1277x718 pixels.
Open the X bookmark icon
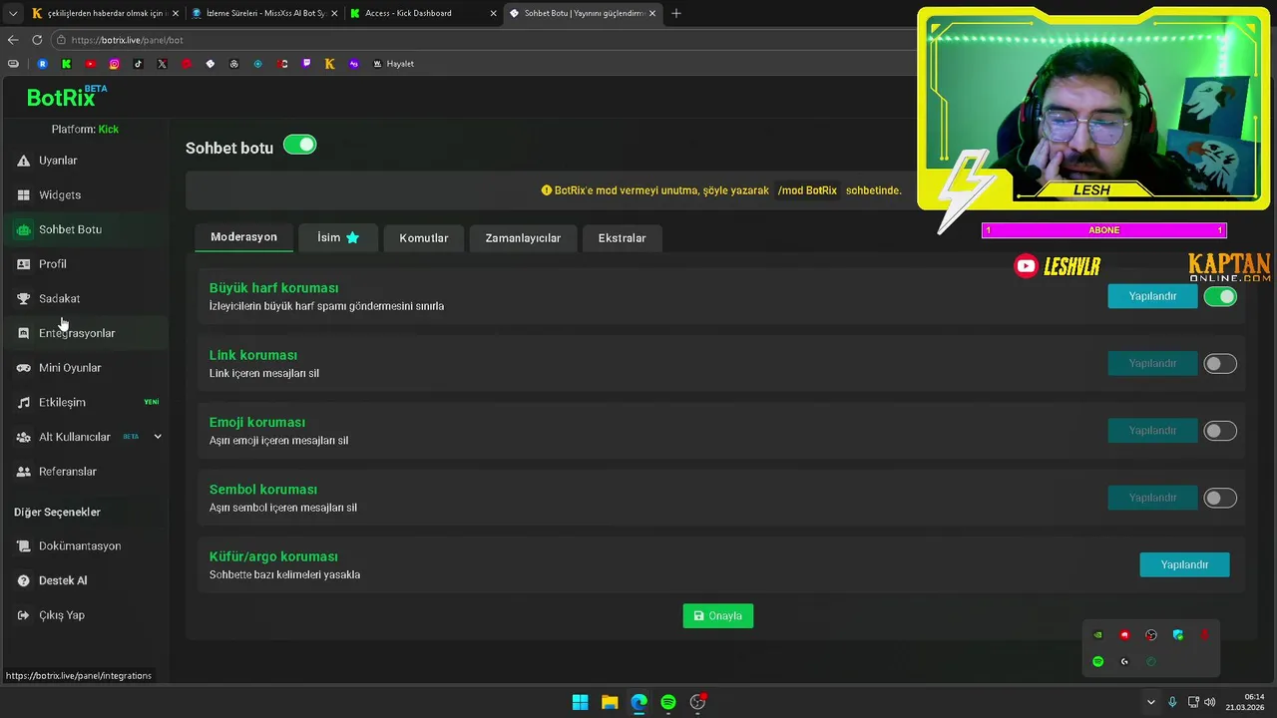coord(162,64)
